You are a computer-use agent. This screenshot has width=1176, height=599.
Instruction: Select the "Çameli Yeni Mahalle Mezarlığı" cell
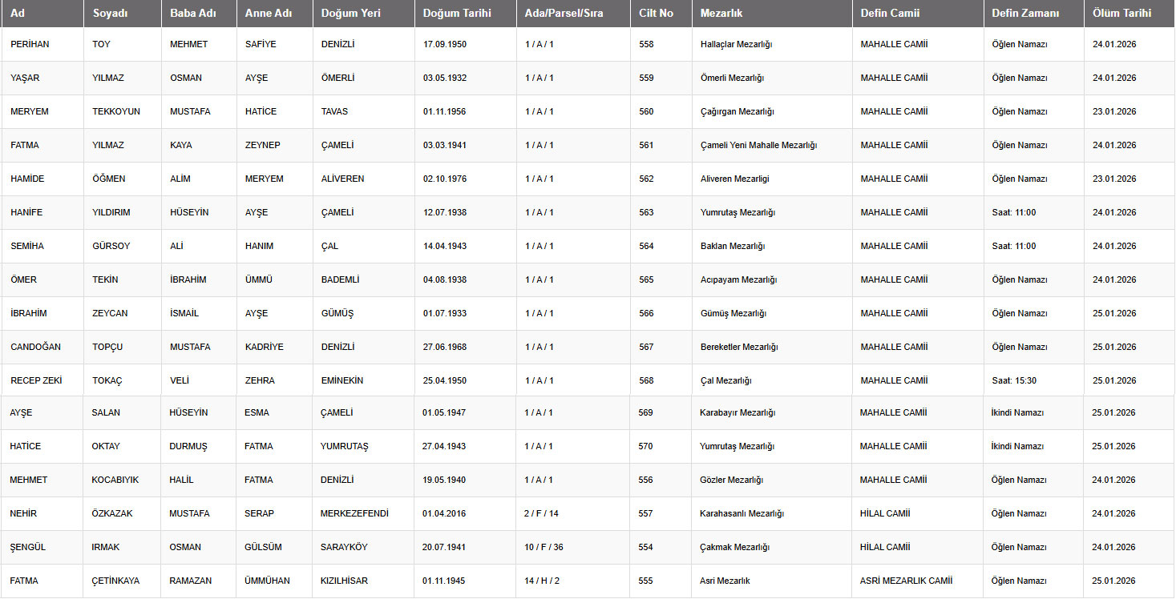(758, 145)
